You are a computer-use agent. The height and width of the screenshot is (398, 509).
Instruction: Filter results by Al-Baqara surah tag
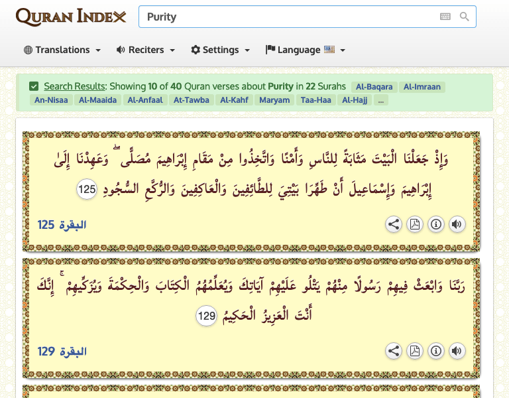(x=374, y=86)
